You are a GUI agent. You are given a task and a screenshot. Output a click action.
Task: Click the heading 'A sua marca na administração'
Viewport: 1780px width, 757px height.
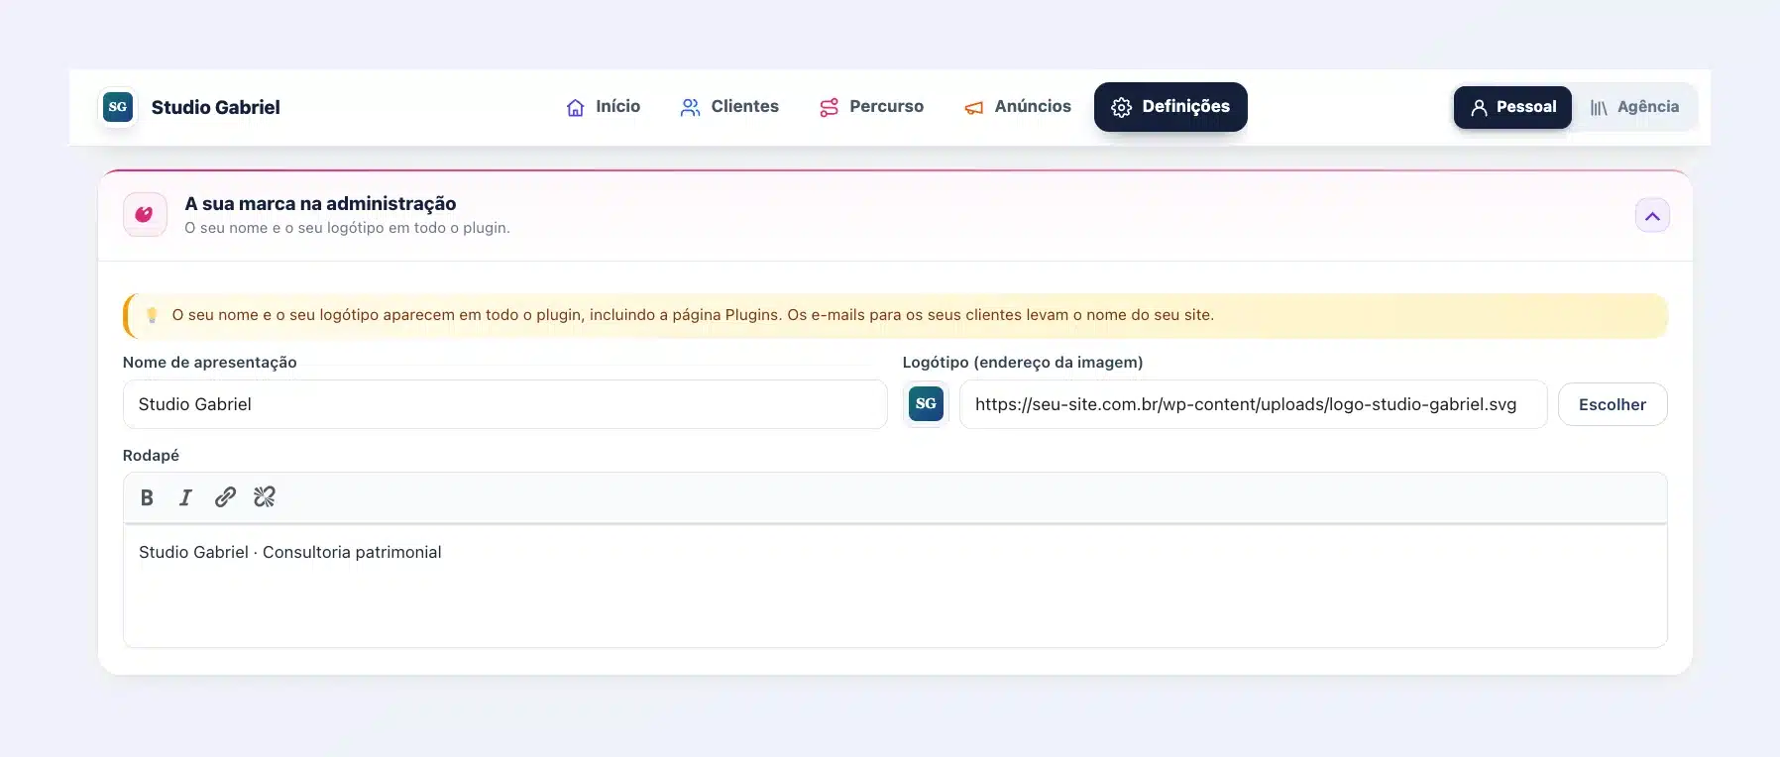point(320,203)
